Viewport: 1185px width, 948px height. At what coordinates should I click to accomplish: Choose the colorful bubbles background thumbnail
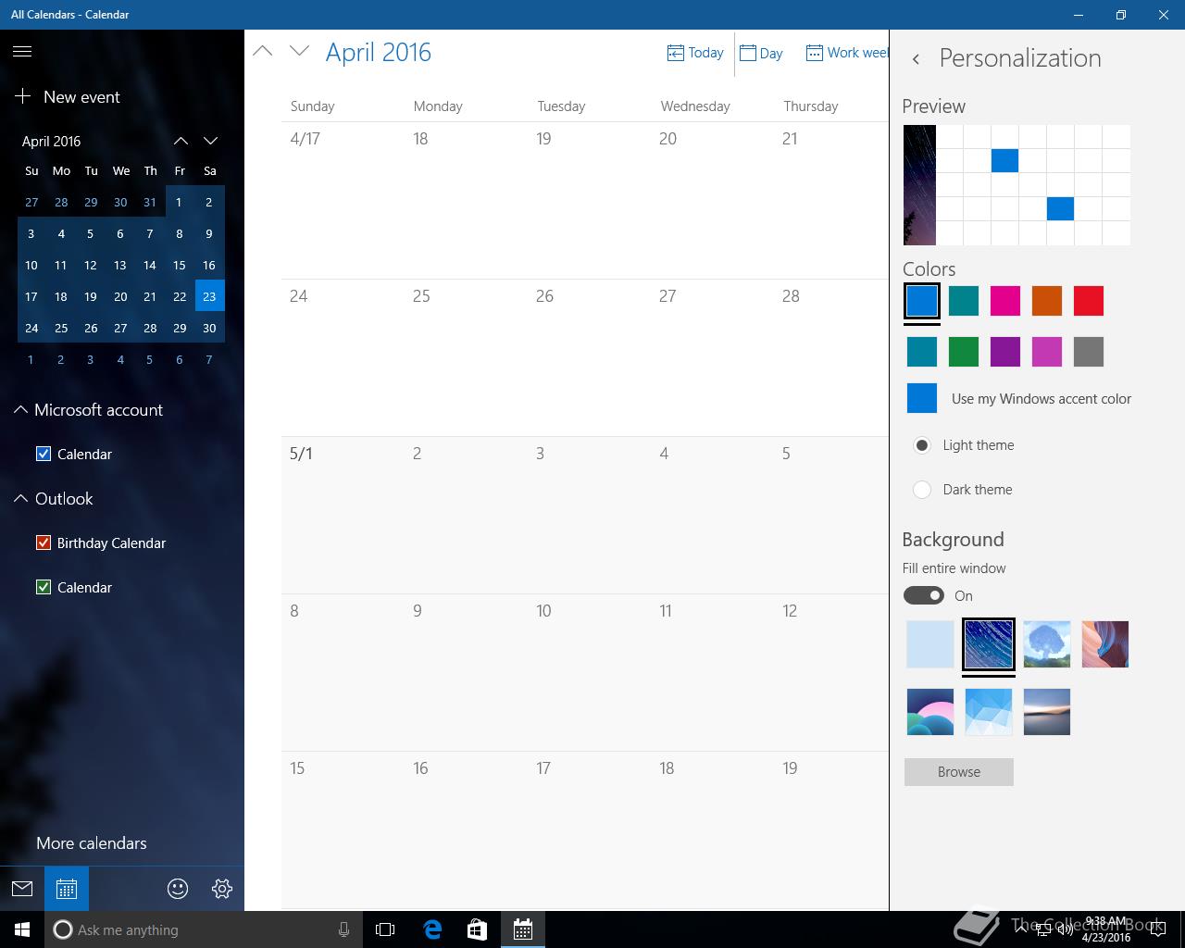(930, 712)
